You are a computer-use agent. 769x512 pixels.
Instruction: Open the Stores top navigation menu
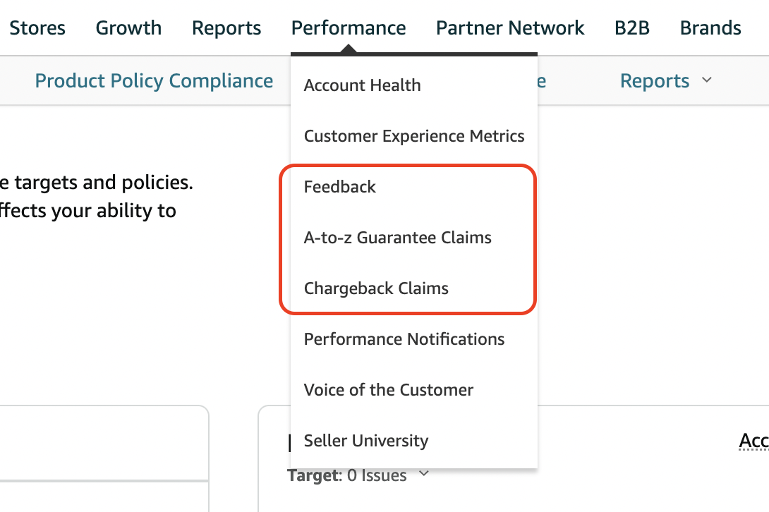[x=37, y=28]
